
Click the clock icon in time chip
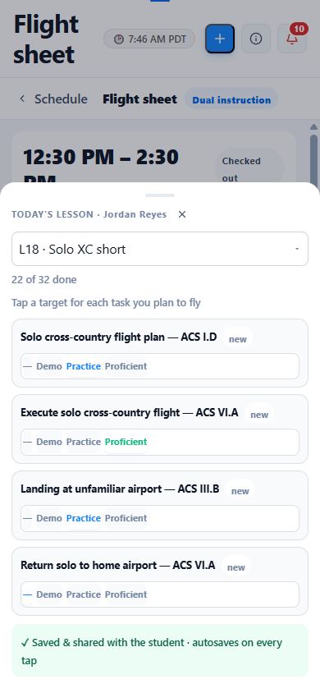(x=119, y=39)
